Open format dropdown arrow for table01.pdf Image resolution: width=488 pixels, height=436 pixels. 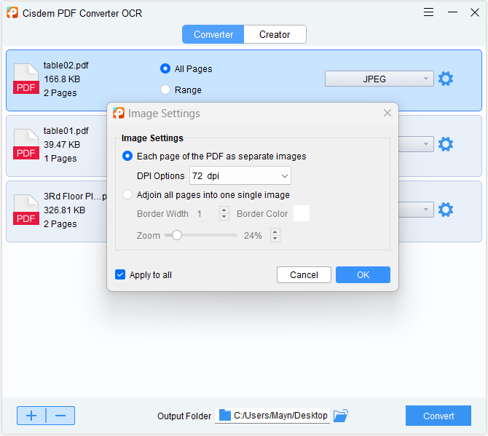coord(425,144)
